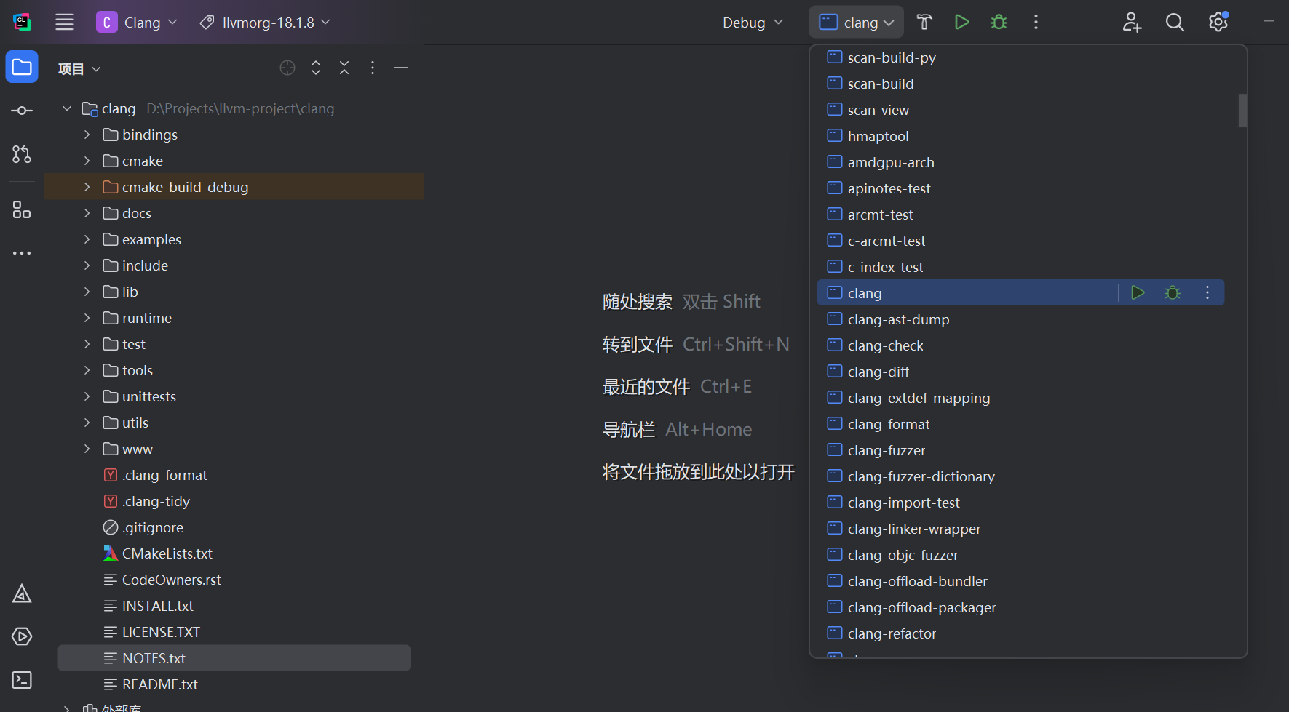This screenshot has height=712, width=1289.
Task: Debug clang from dropdown list row
Action: coord(1173,292)
